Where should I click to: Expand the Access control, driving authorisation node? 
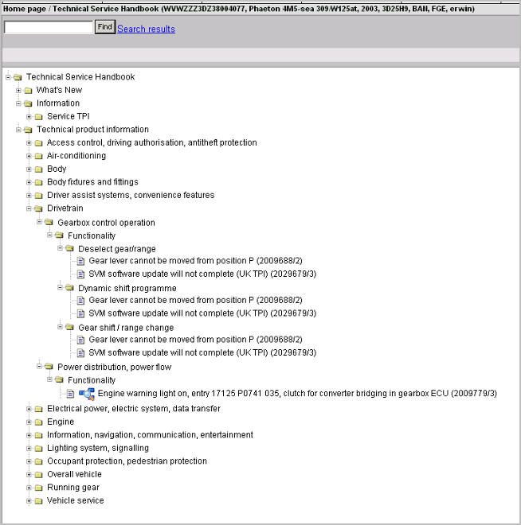29,143
